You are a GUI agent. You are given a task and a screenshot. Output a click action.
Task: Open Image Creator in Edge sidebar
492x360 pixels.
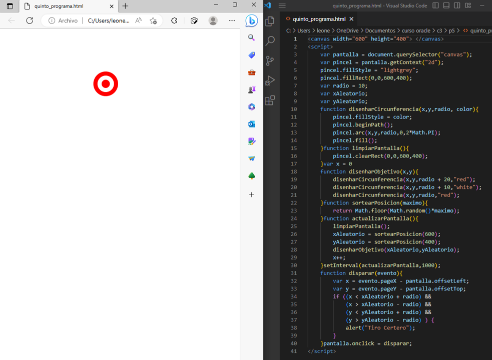coord(251,141)
